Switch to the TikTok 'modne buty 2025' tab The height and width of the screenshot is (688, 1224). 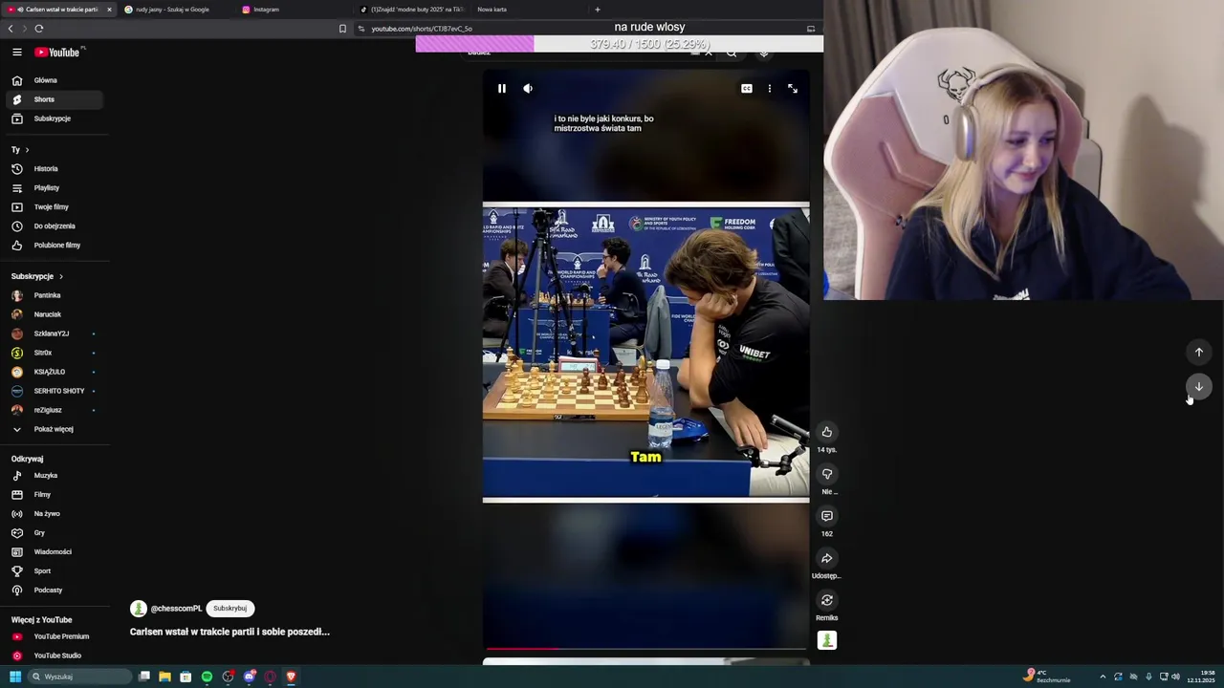pyautogui.click(x=411, y=10)
